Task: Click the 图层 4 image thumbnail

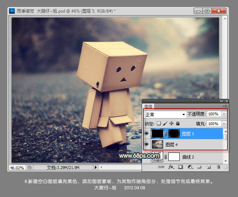Action: click(x=157, y=144)
